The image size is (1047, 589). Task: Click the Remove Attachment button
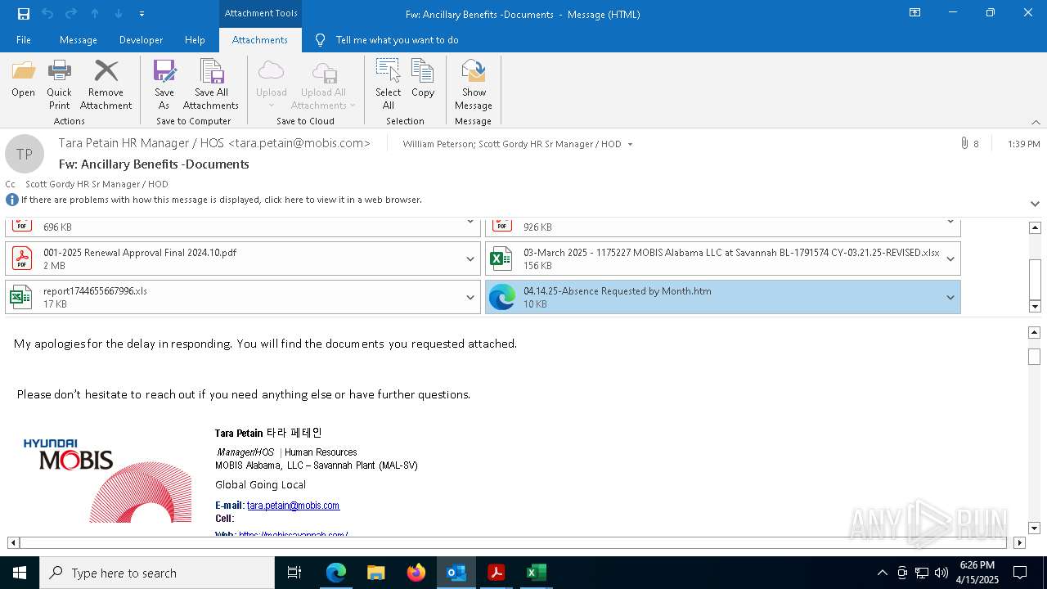click(x=106, y=85)
